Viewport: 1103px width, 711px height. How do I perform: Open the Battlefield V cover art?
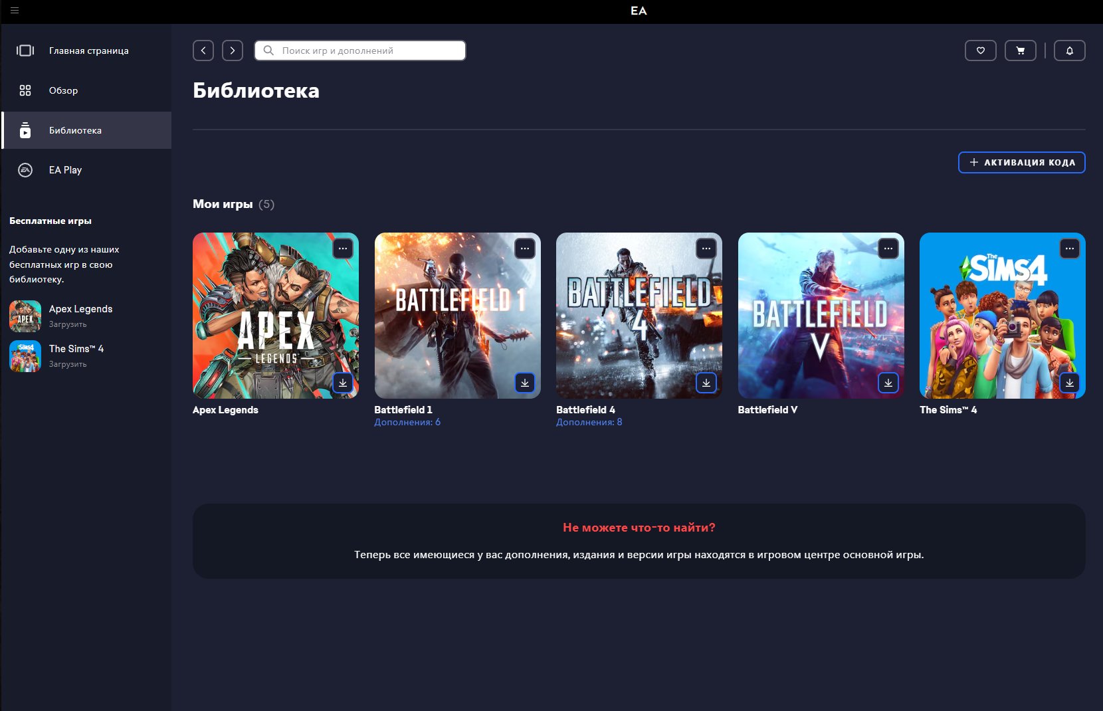tap(821, 316)
